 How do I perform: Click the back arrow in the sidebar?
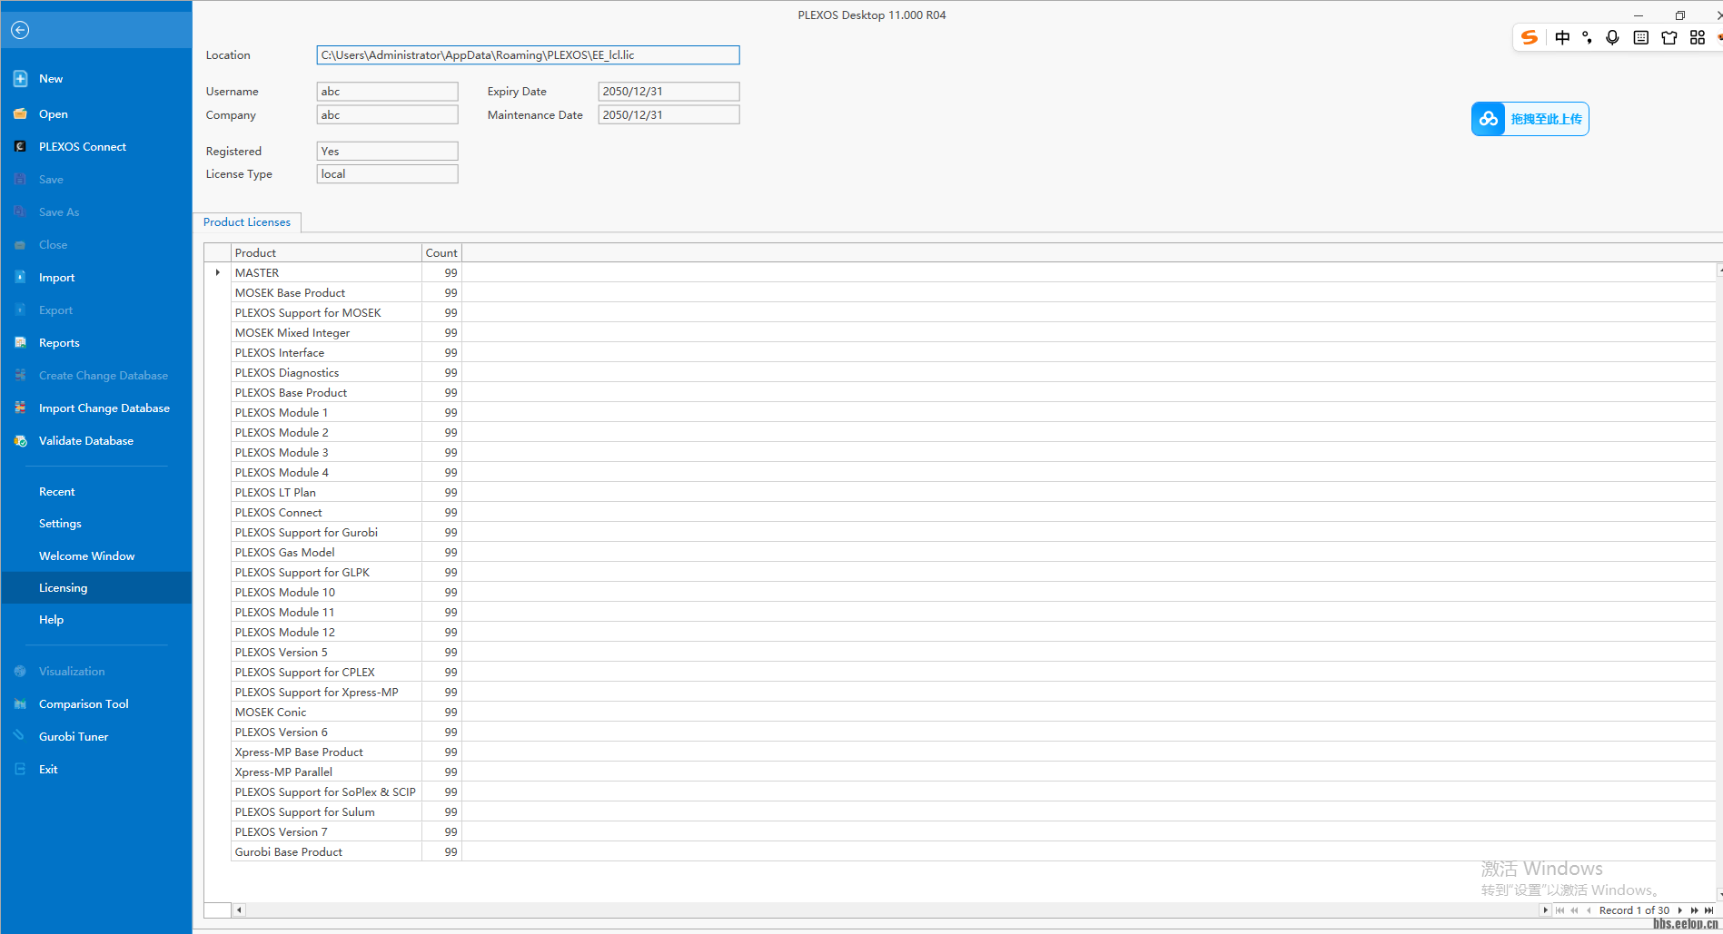point(20,30)
